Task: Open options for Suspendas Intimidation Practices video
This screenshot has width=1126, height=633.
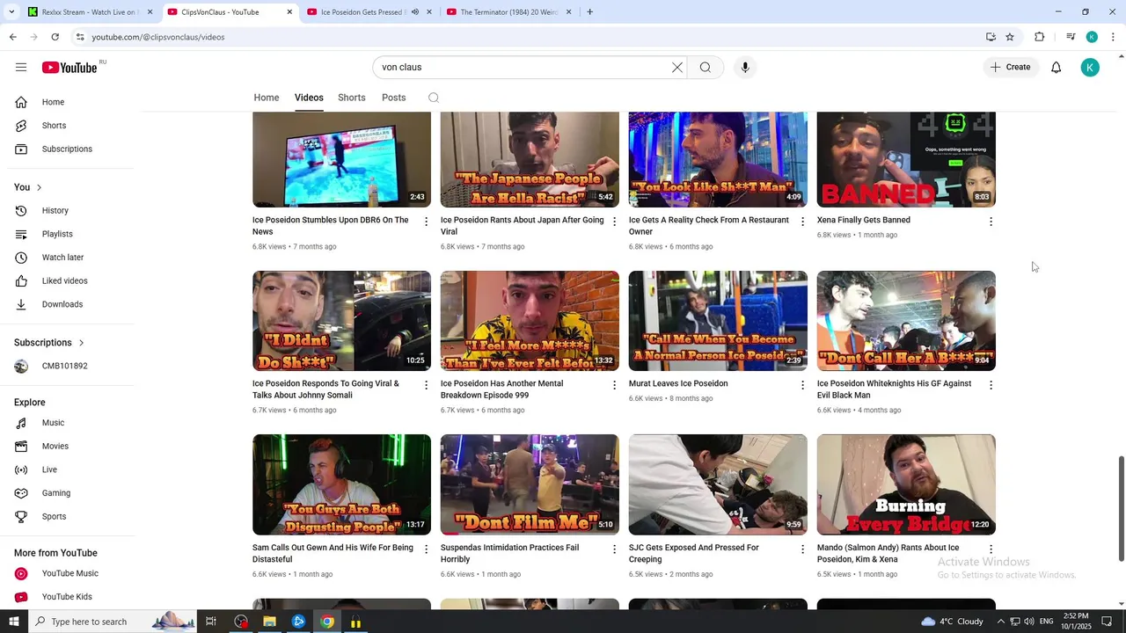Action: click(614, 549)
